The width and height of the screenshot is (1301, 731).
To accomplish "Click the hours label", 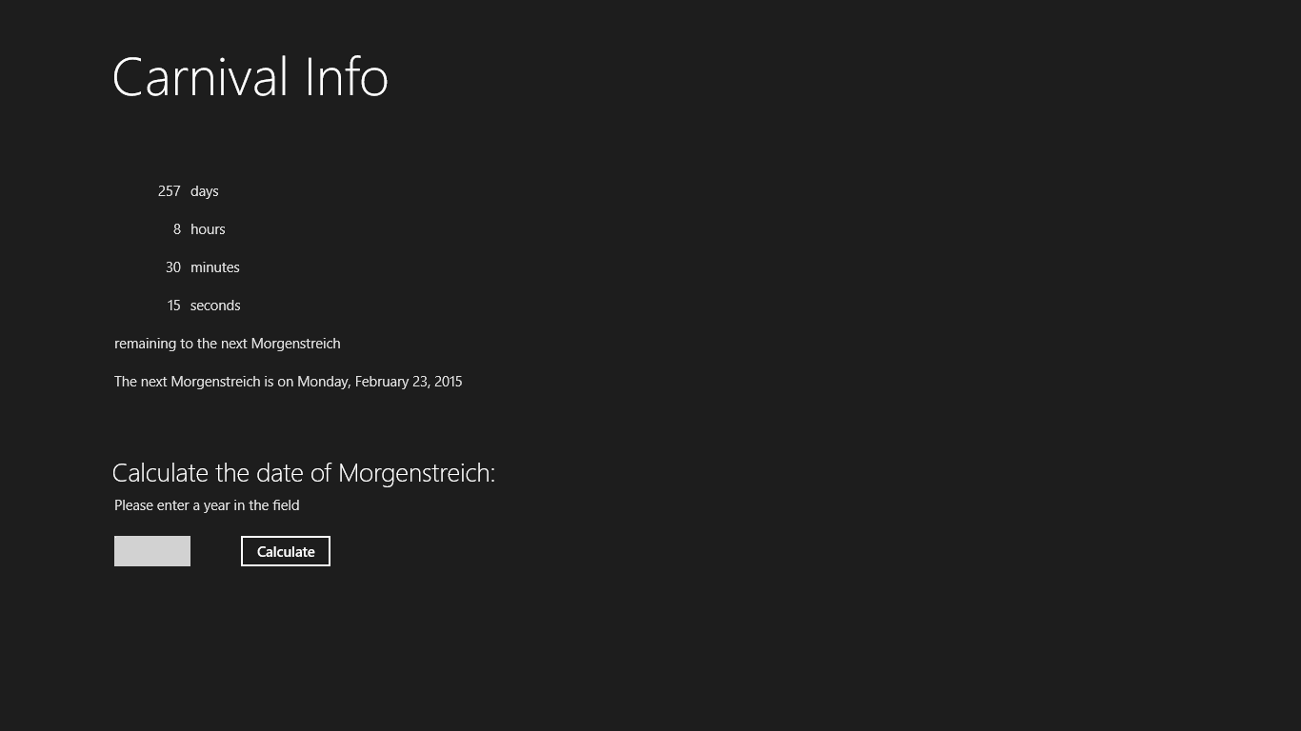I will [208, 229].
